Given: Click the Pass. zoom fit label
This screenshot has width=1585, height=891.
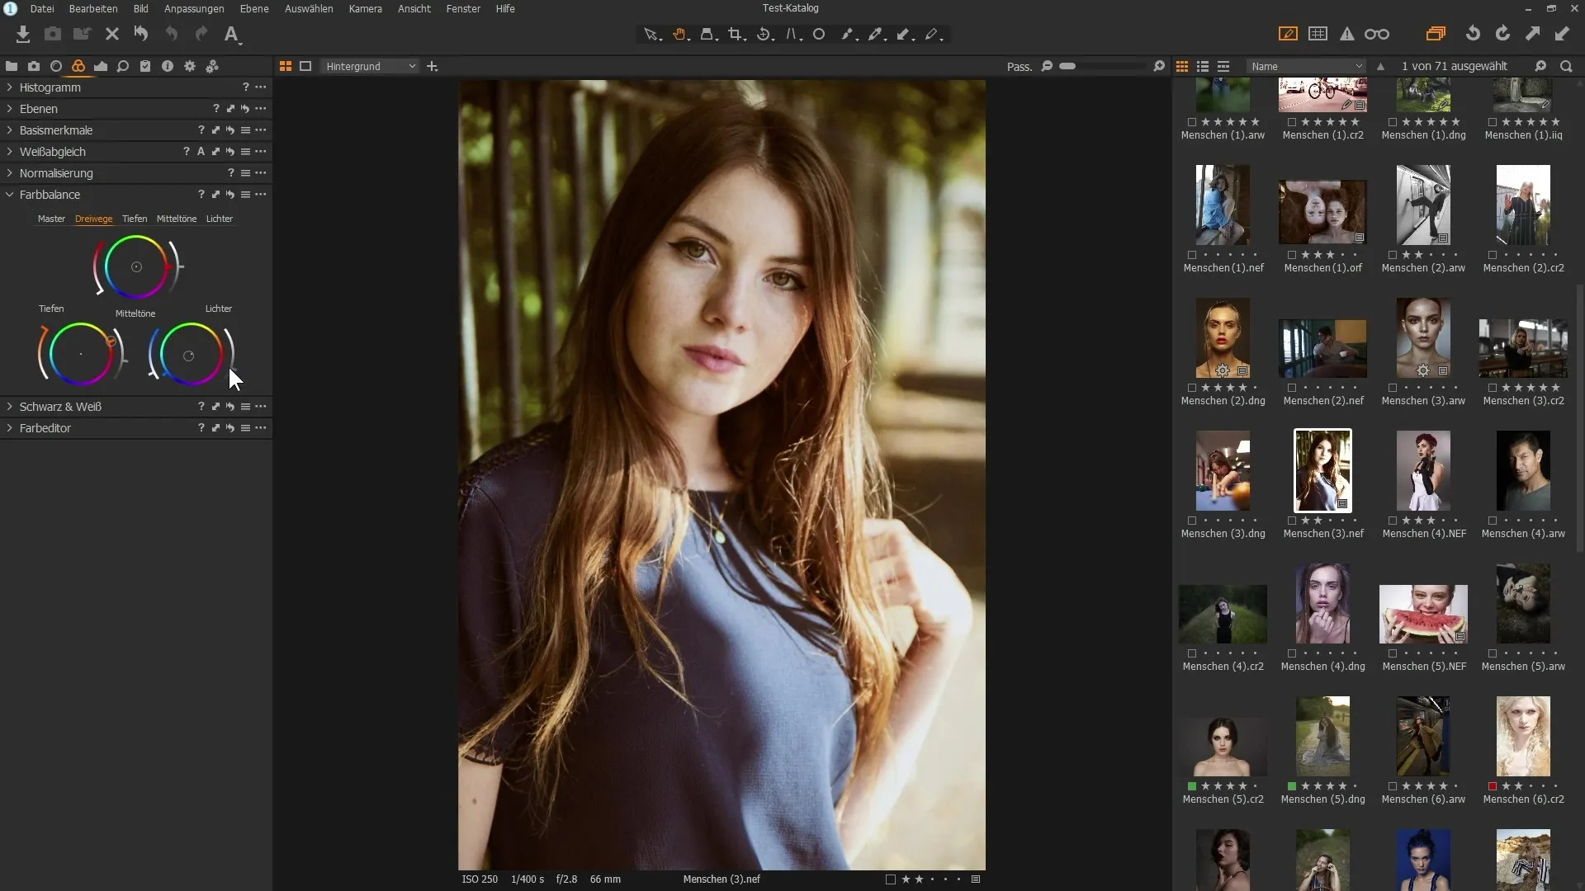Looking at the screenshot, I should pos(1020,67).
